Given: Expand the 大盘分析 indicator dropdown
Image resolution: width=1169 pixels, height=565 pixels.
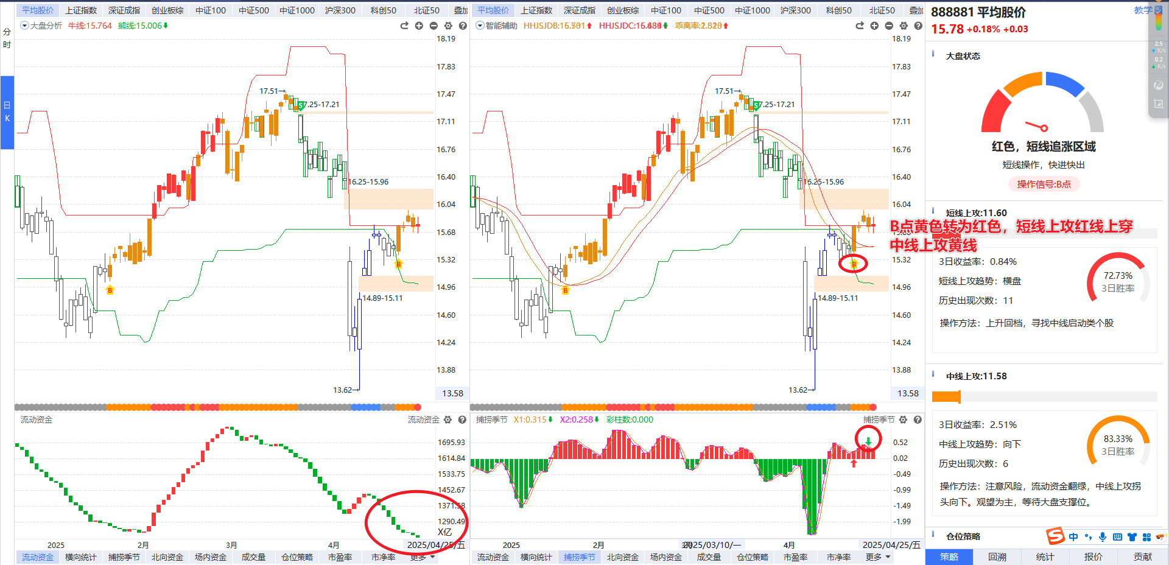Looking at the screenshot, I should click(24, 26).
